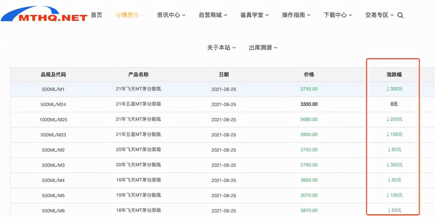This screenshot has height=217, width=435.
Task: Expand the 出库溯源 submenu
Action: [263, 48]
